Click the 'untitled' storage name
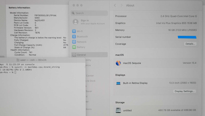Image resolution: width=205 pixels, height=116 pixels. [127, 110]
